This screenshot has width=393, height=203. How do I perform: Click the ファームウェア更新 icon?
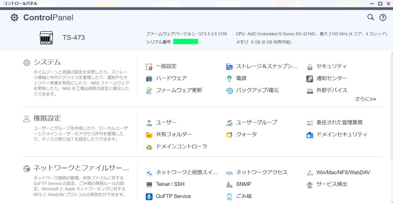click(149, 91)
